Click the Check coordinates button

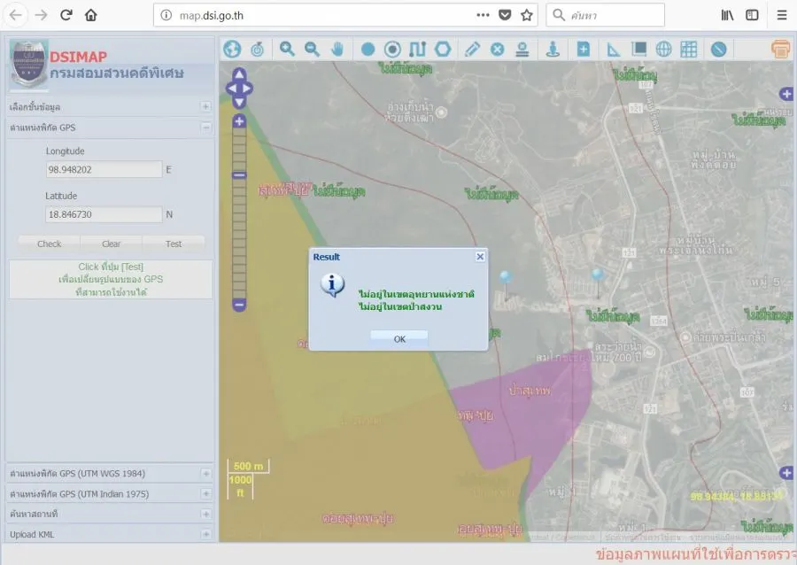pos(50,244)
